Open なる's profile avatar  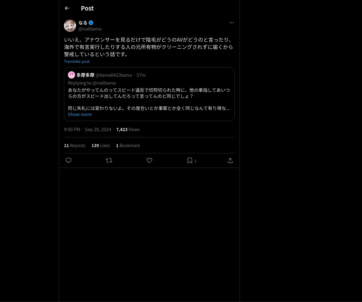point(70,26)
